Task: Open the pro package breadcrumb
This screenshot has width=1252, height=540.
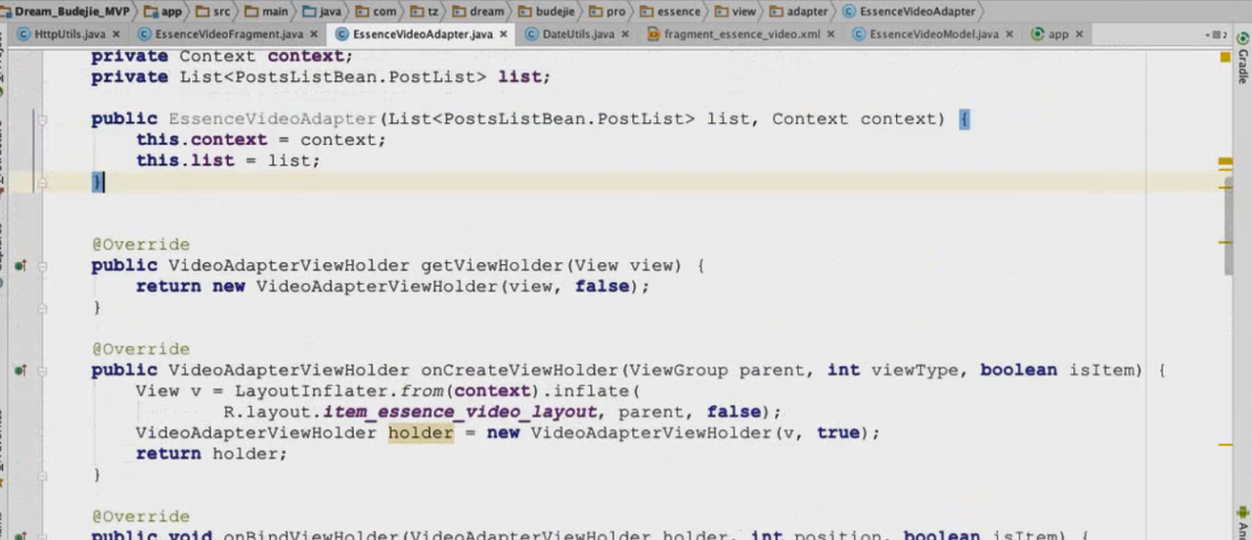Action: click(x=607, y=12)
